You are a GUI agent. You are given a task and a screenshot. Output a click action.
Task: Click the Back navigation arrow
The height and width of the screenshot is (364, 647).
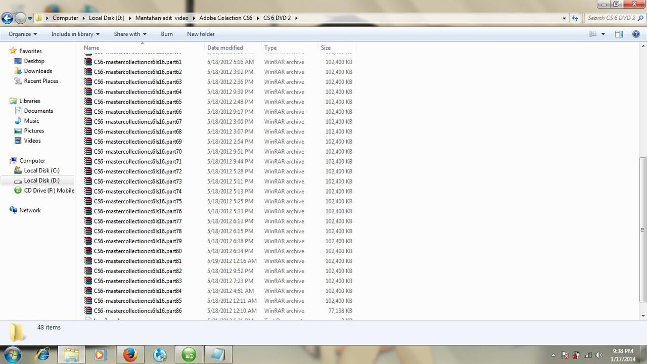pyautogui.click(x=7, y=18)
